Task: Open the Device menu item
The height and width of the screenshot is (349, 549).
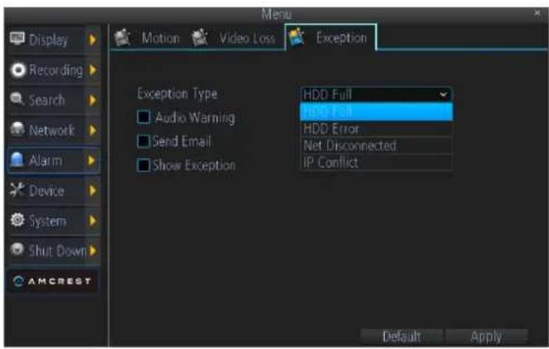Action: coord(54,191)
